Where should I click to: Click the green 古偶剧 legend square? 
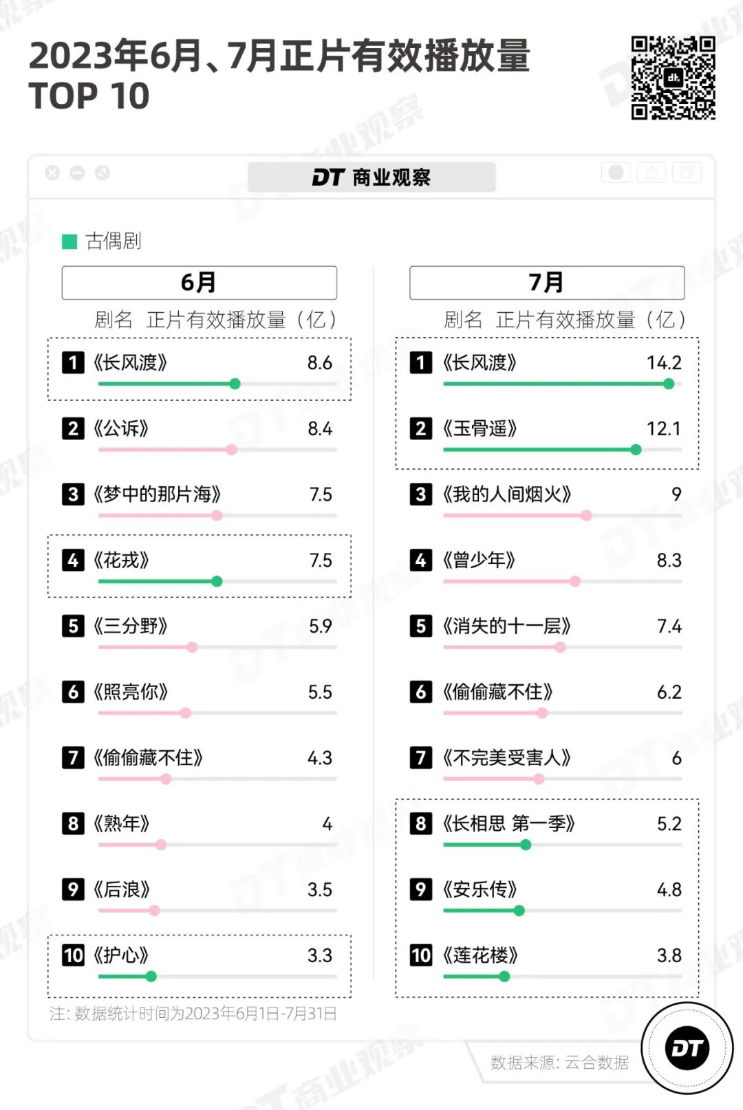click(69, 241)
